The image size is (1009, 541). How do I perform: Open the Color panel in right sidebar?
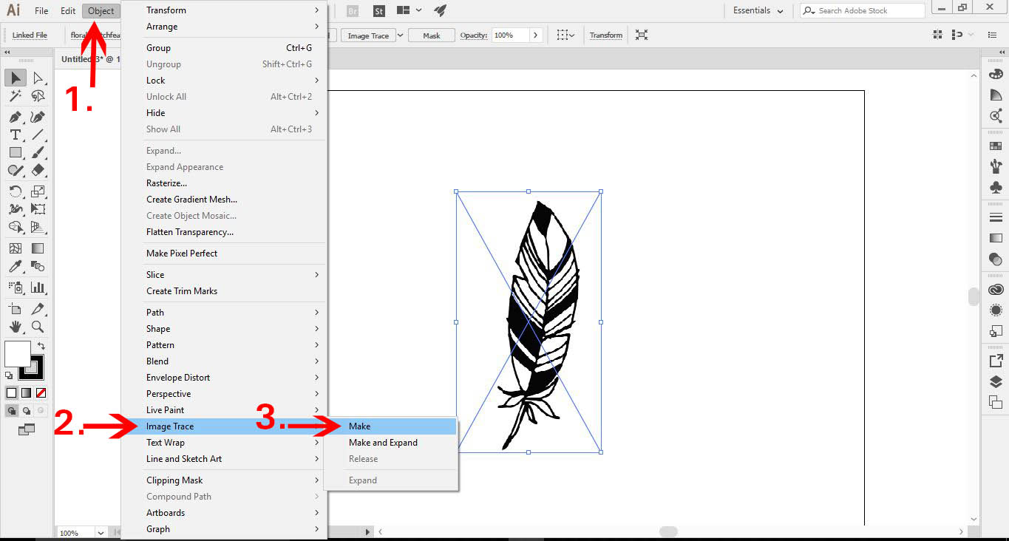996,74
